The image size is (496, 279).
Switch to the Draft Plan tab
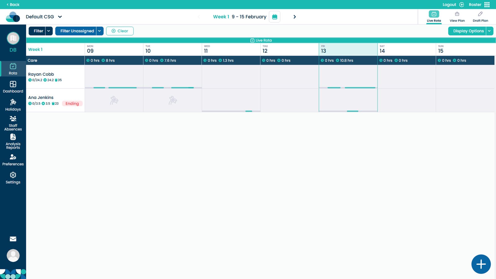click(x=480, y=17)
